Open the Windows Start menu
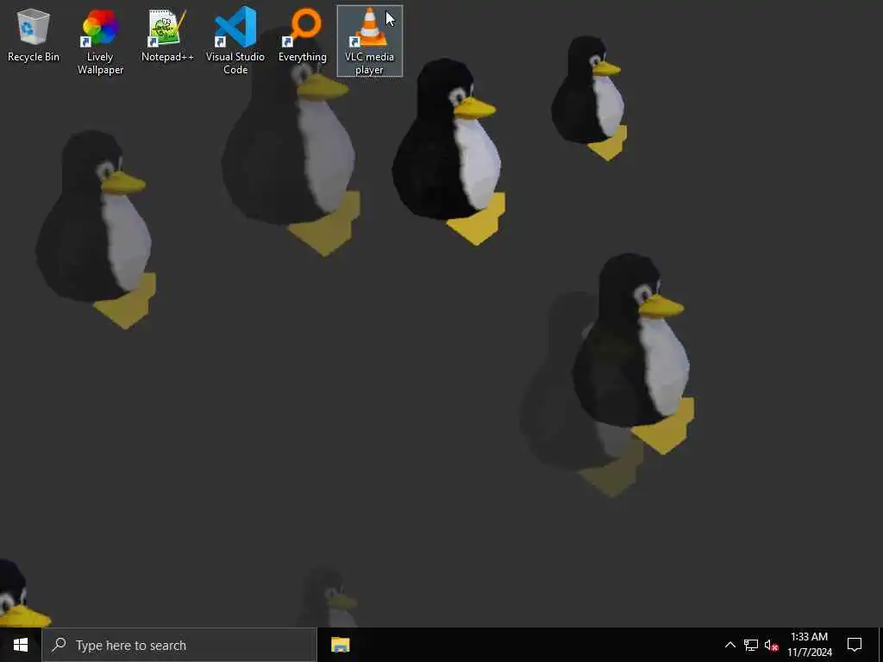The height and width of the screenshot is (662, 883). (21, 645)
